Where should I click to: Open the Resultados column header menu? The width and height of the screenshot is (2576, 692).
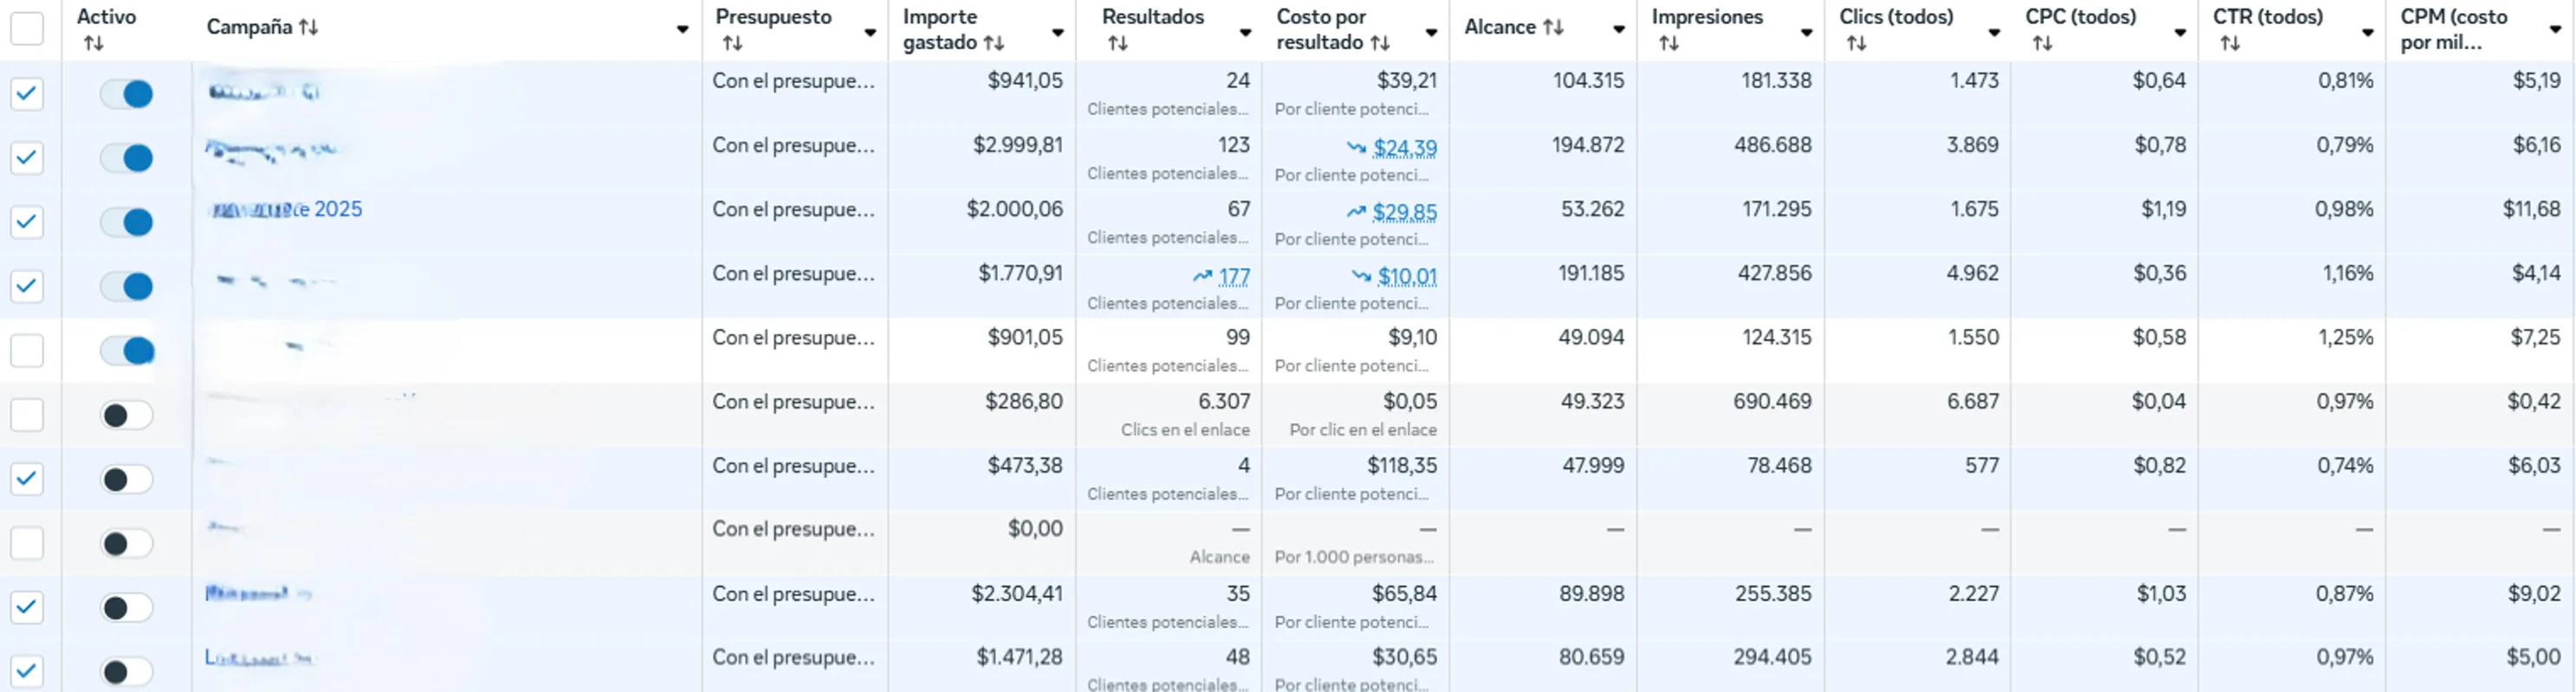click(x=1245, y=32)
